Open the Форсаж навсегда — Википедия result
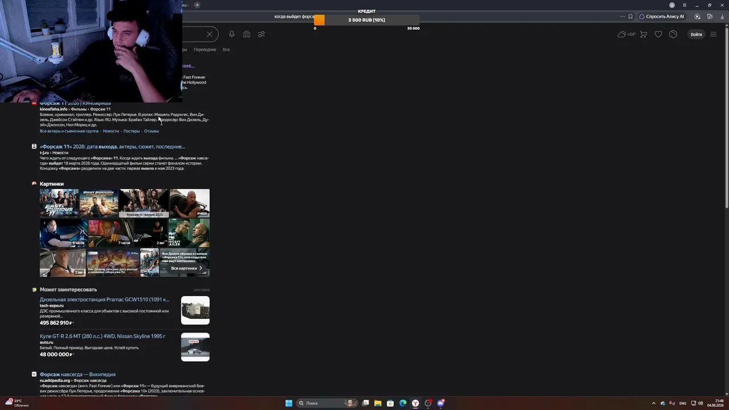 [77, 374]
